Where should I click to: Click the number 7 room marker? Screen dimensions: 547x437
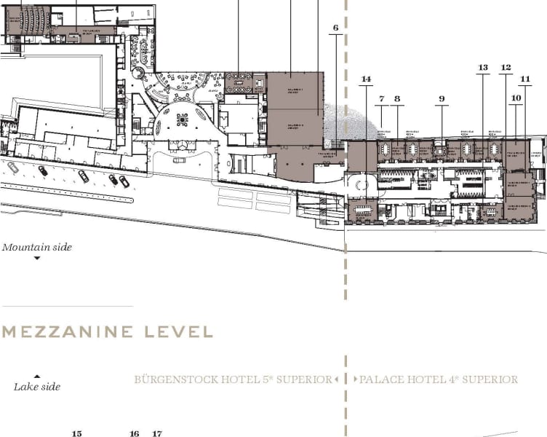coord(381,98)
